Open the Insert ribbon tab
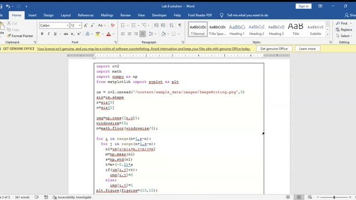The width and height of the screenshot is (356, 200). pos(32,15)
